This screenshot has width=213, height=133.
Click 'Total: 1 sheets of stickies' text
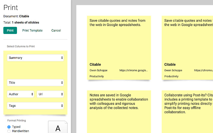point(21,22)
